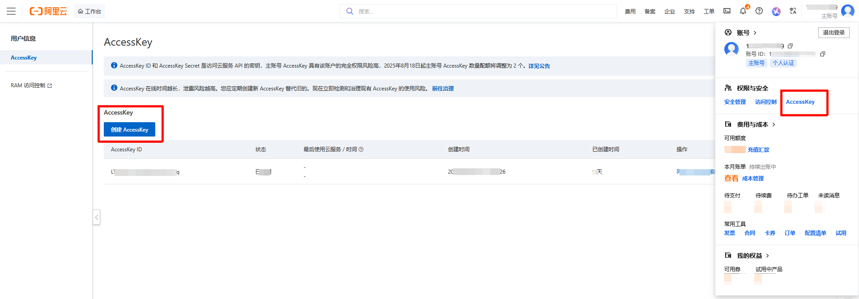Image resolution: width=859 pixels, height=299 pixels.
Task: Click the 个人认证 tag
Action: pos(783,63)
